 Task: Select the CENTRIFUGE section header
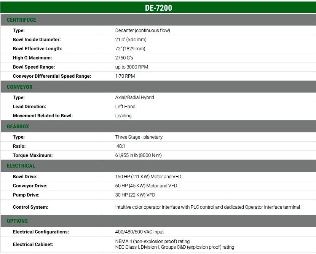coord(21,20)
